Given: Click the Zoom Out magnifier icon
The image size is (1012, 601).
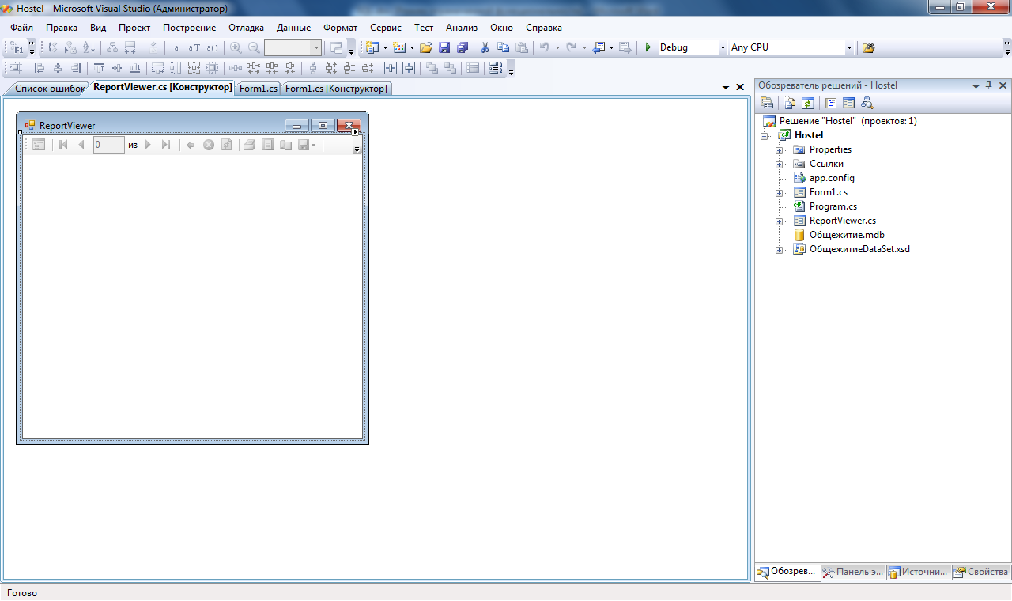Looking at the screenshot, I should point(254,47).
